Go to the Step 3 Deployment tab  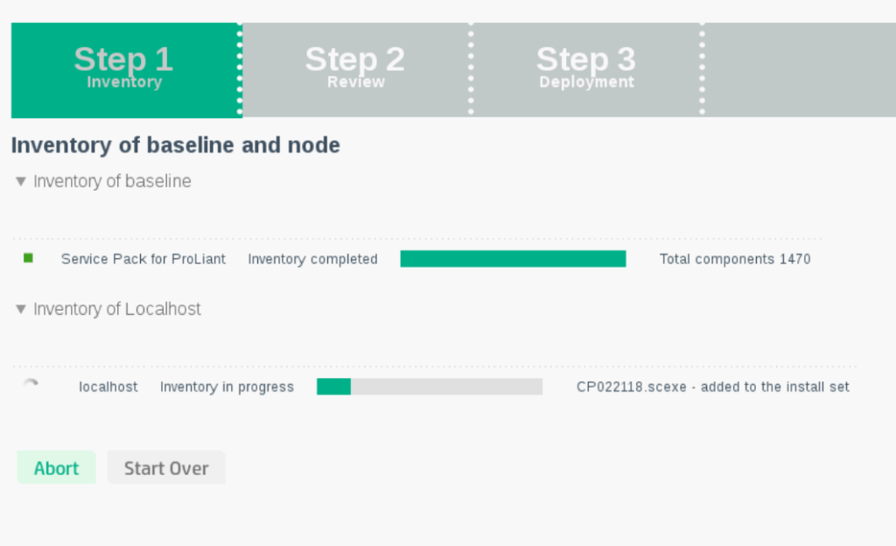586,69
